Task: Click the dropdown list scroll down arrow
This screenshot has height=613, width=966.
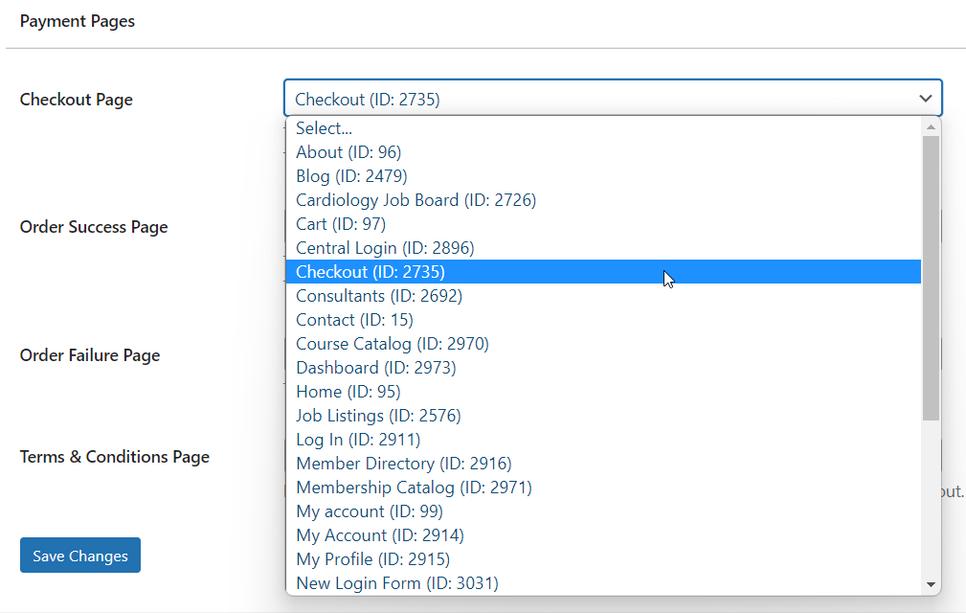Action: tap(931, 584)
